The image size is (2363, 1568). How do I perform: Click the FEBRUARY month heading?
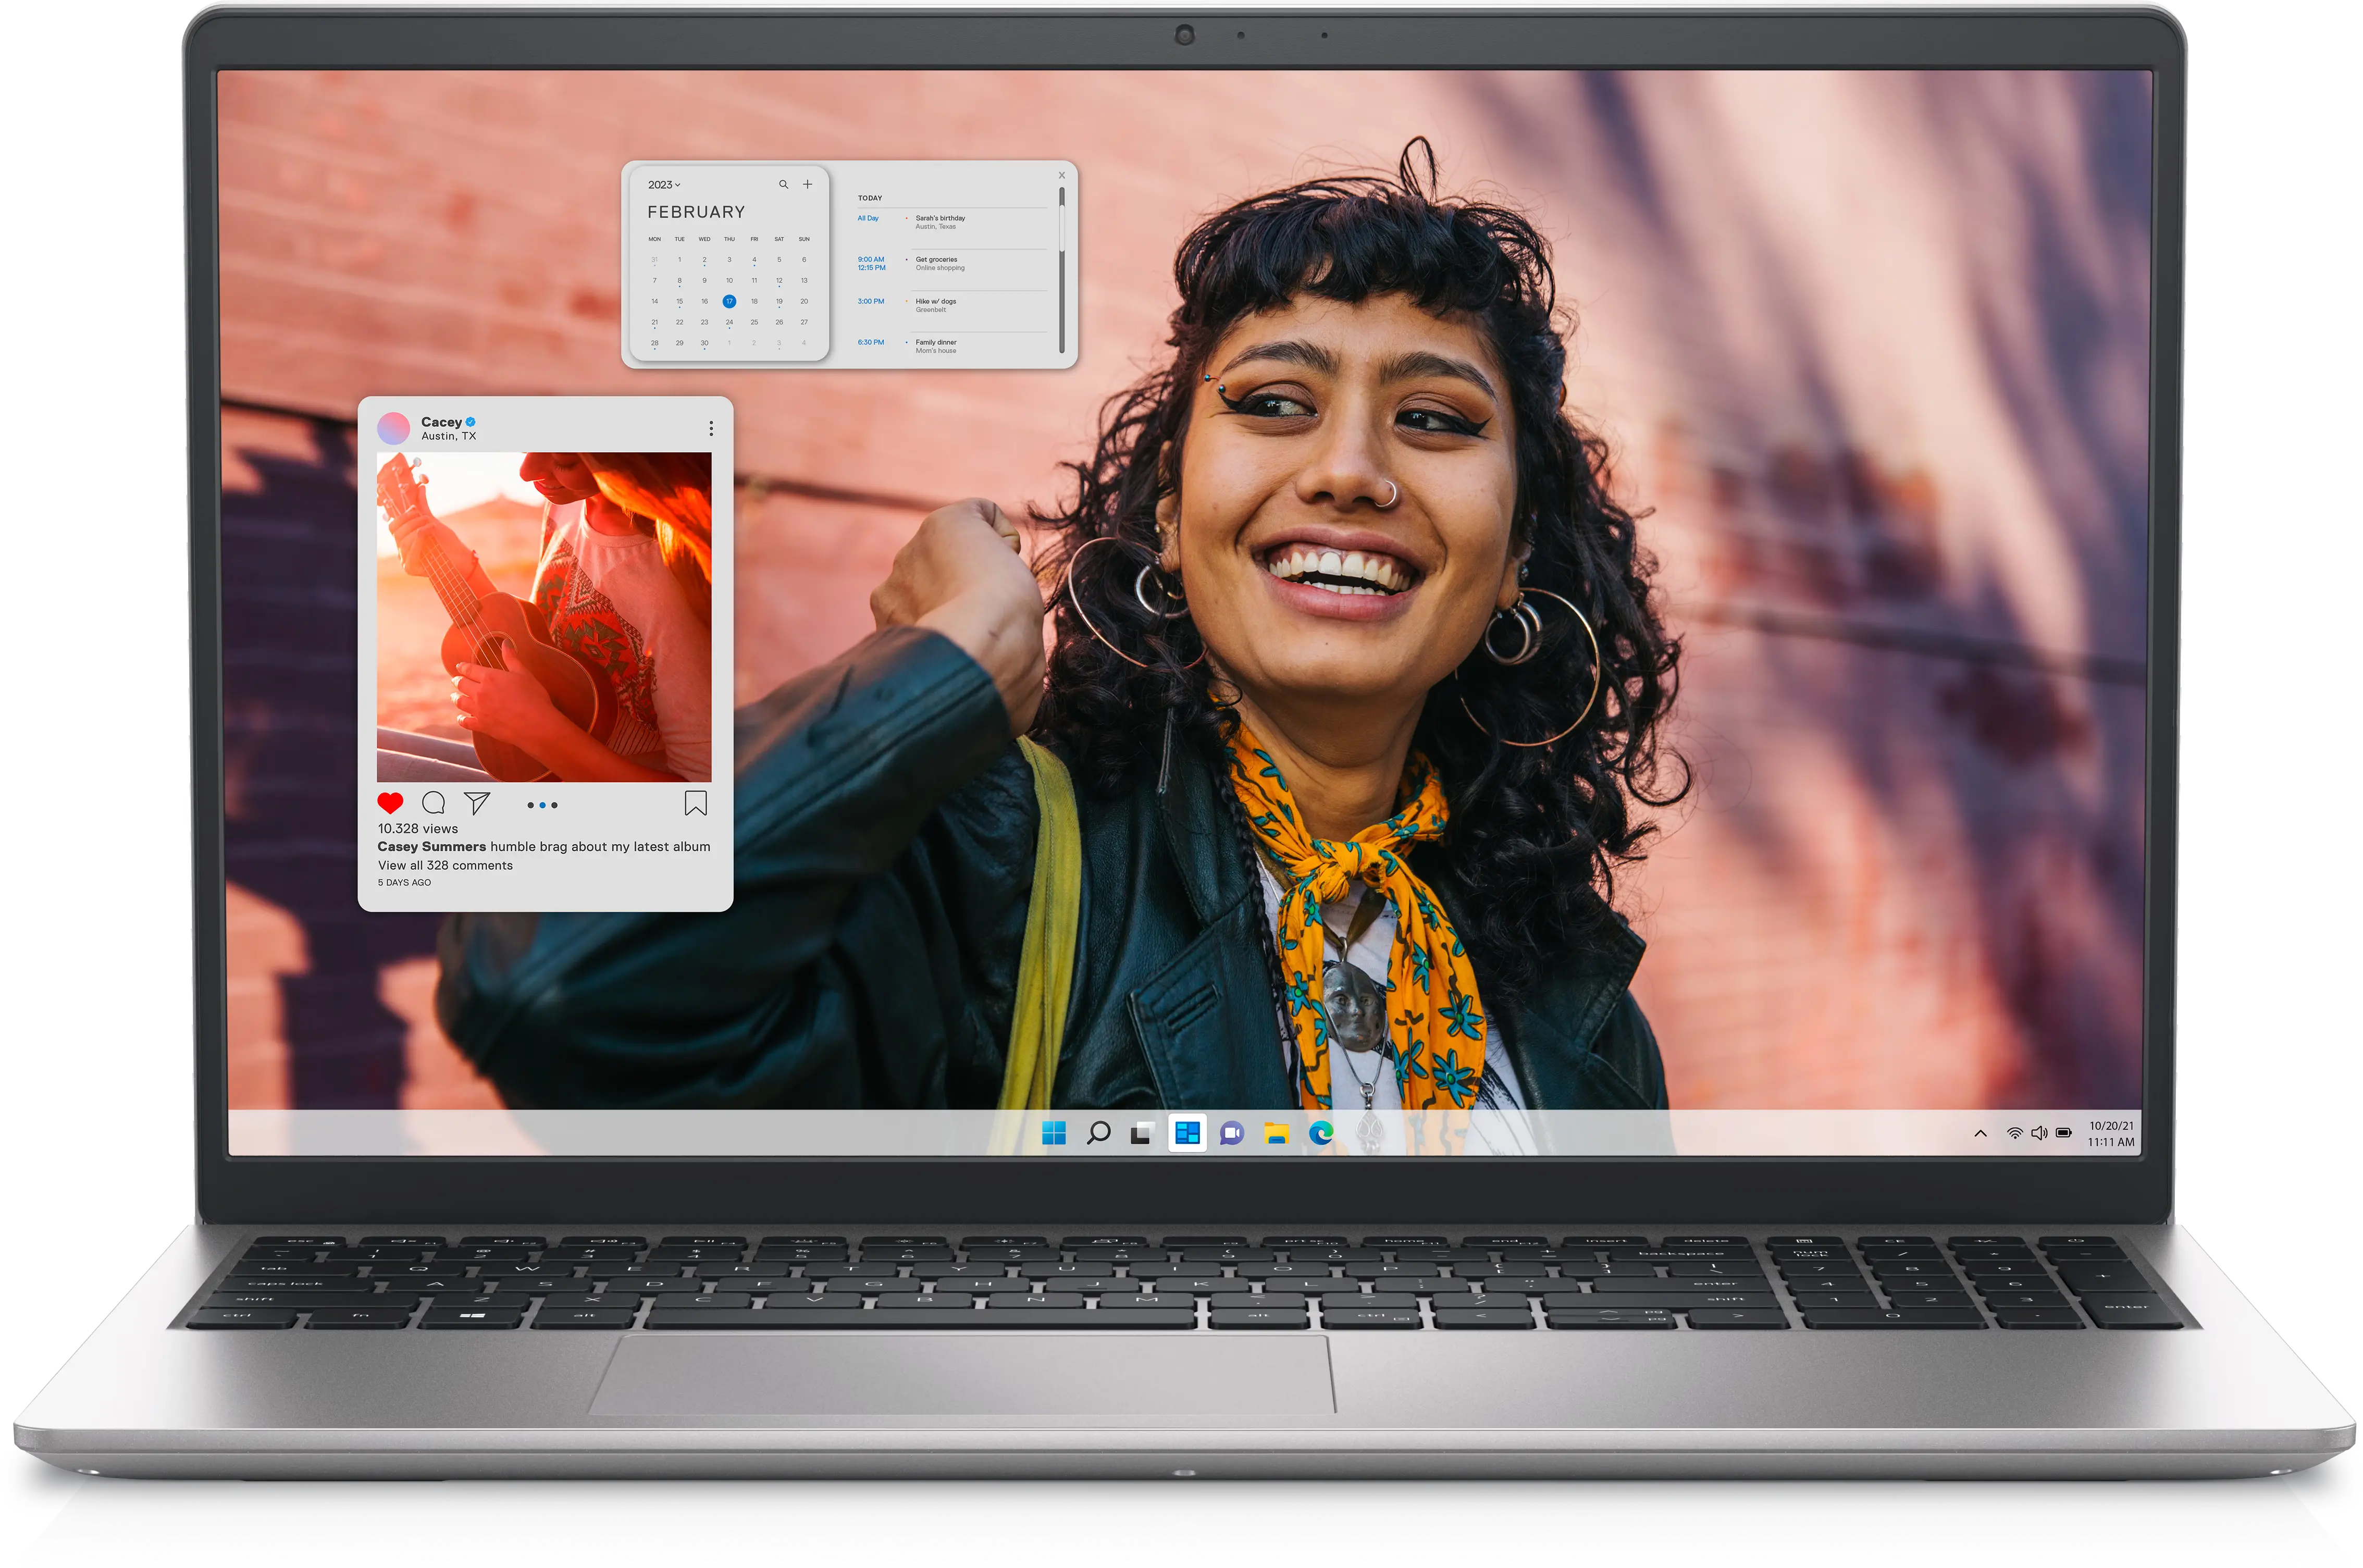click(x=696, y=212)
